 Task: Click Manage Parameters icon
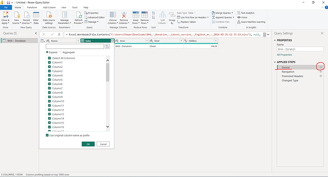pos(65,15)
